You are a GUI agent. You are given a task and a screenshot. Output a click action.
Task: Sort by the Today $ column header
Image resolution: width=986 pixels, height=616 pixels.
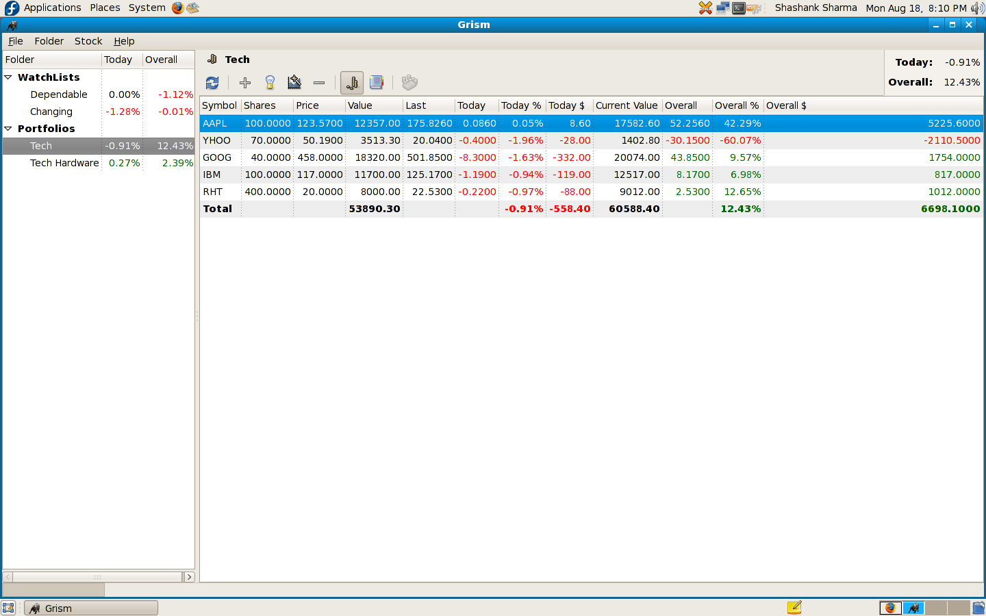(570, 105)
